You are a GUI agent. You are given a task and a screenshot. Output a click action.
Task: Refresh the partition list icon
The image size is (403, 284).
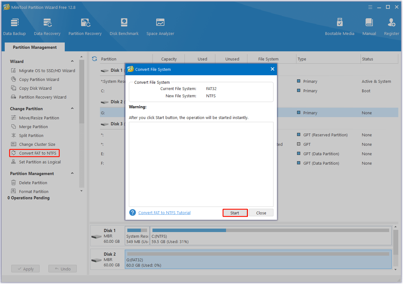[94, 59]
